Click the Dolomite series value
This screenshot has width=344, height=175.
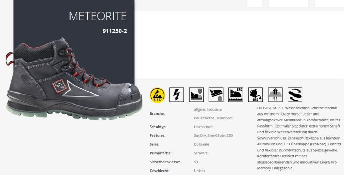(x=202, y=144)
